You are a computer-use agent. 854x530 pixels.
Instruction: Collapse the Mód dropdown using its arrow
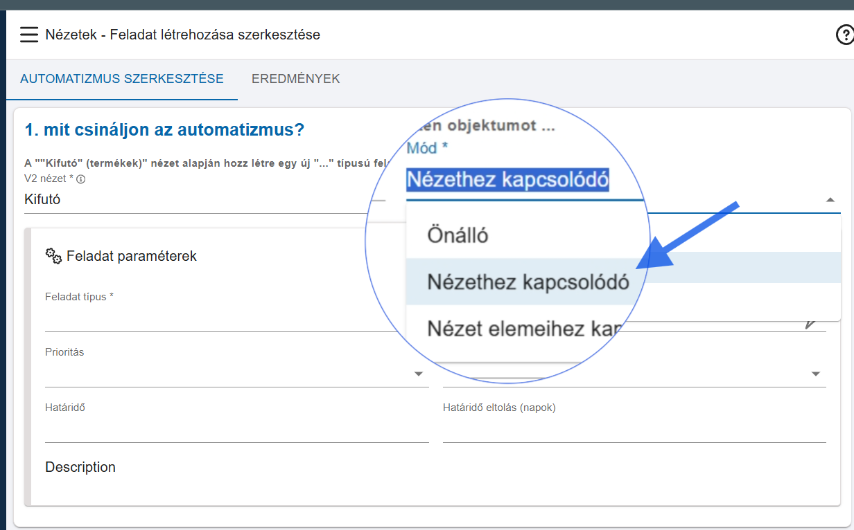point(830,200)
